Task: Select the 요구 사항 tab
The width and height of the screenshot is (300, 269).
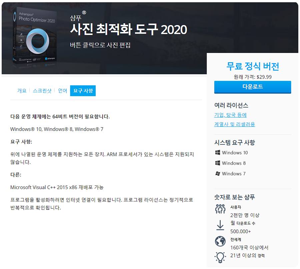Action: point(83,91)
